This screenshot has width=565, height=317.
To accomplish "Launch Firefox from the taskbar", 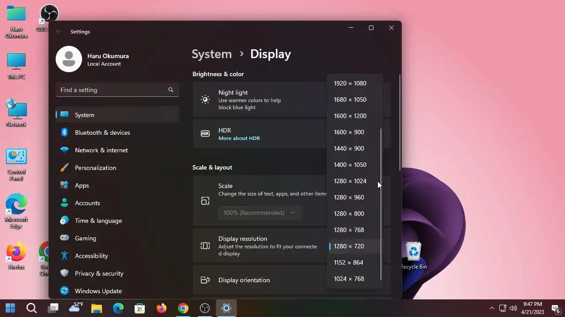I will [x=162, y=308].
